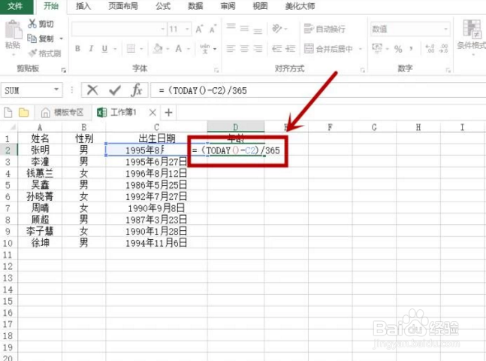This screenshot has height=361, width=486.
Task: Close the 工作簿1 workbook tab
Action: [x=152, y=112]
